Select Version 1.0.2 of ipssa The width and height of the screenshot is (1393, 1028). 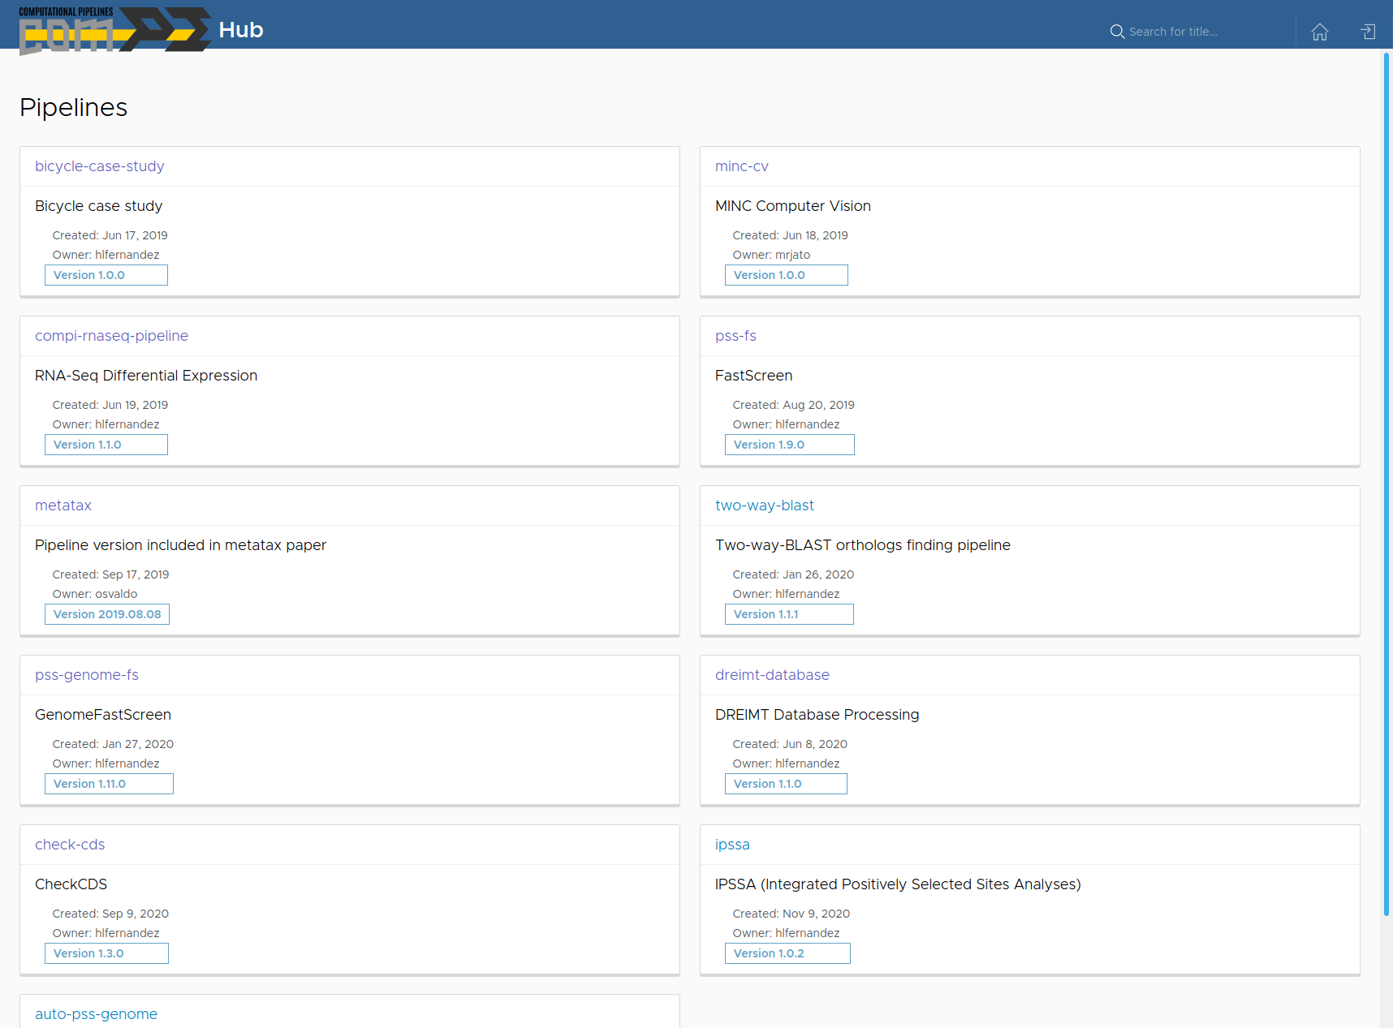point(787,953)
